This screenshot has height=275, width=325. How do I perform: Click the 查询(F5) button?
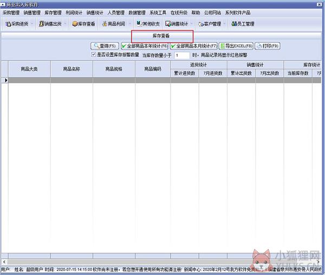(x=105, y=46)
